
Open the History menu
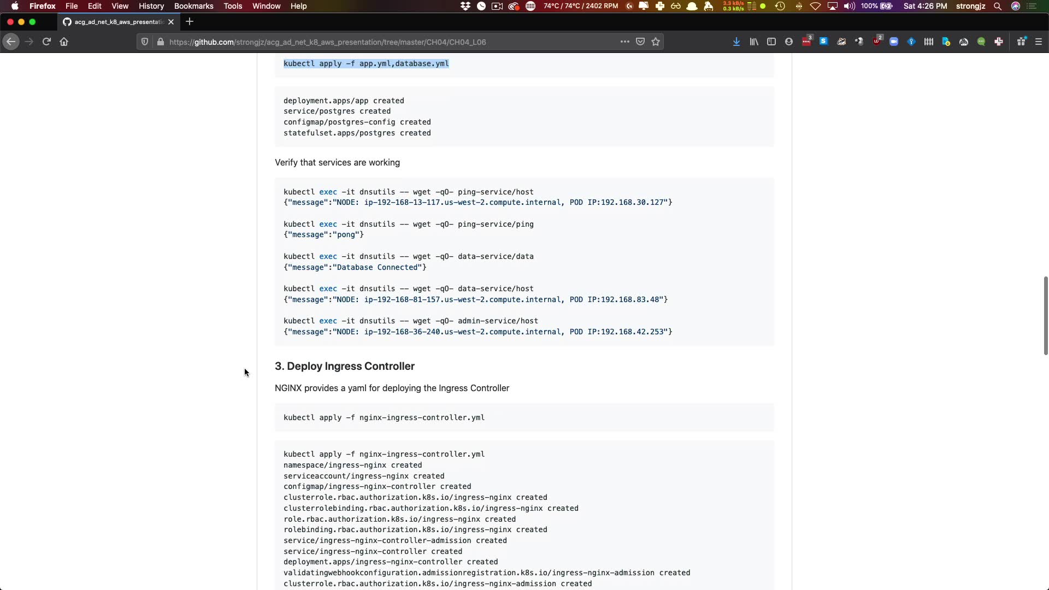click(151, 6)
